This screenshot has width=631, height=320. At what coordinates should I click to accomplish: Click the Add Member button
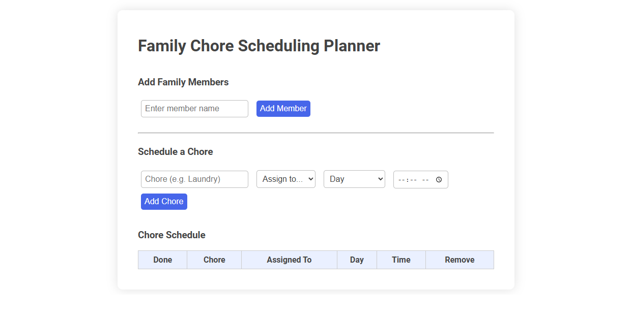pyautogui.click(x=283, y=108)
